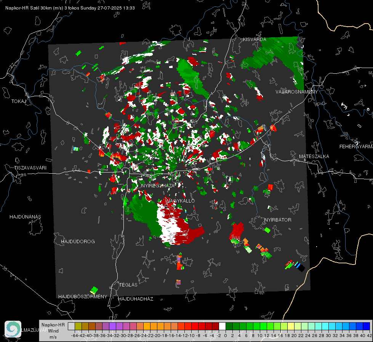Select the olive swatch after the gray swatch
The width and height of the screenshot is (373, 342).
[78, 326]
